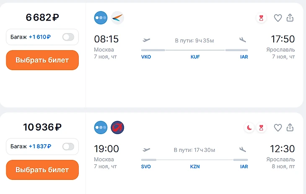
Task: Click the 9h 35m travel time label
Action: point(194,41)
